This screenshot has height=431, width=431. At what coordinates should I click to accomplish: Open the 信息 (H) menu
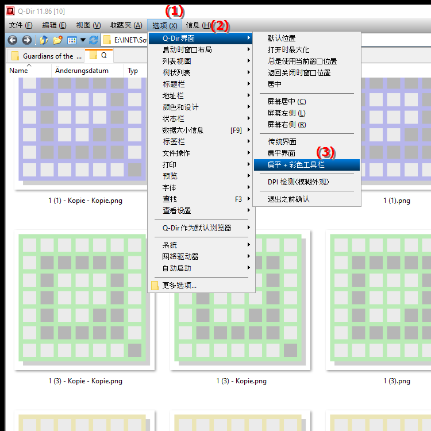[198, 25]
